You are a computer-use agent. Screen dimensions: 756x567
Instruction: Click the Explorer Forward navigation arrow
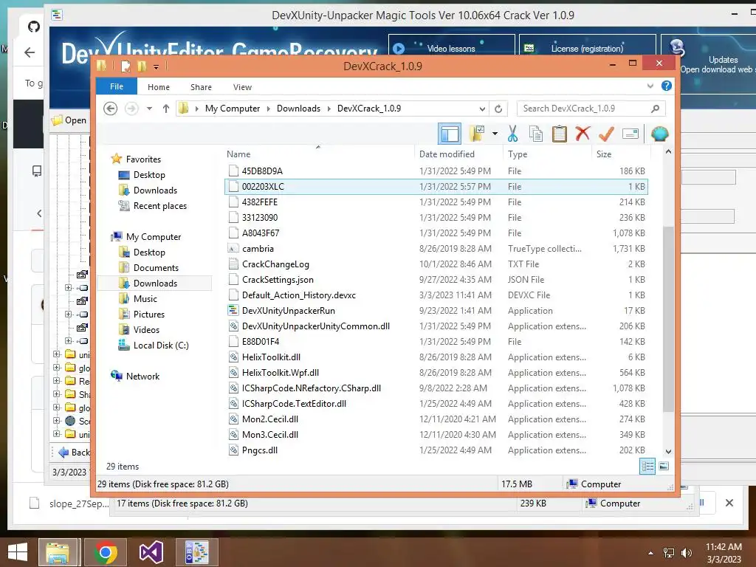coord(131,109)
